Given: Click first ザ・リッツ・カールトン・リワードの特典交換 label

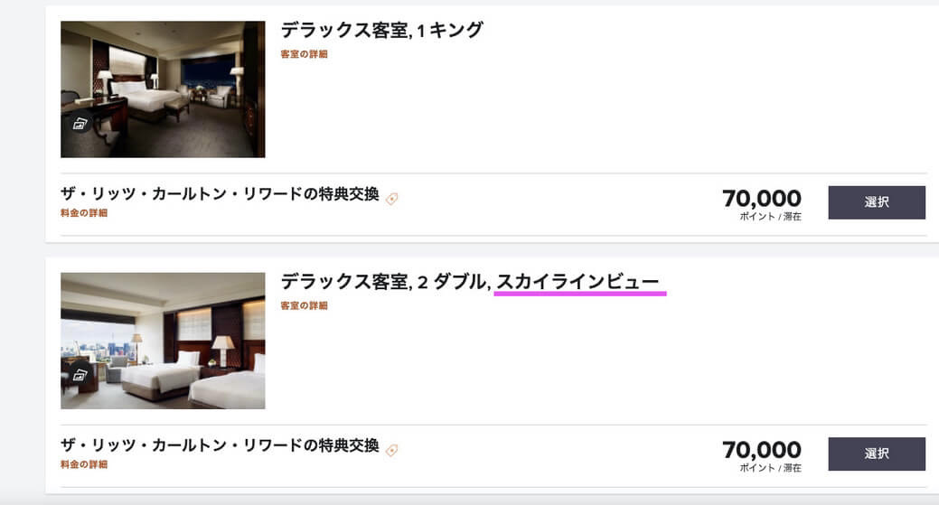Looking at the screenshot, I should 220,194.
